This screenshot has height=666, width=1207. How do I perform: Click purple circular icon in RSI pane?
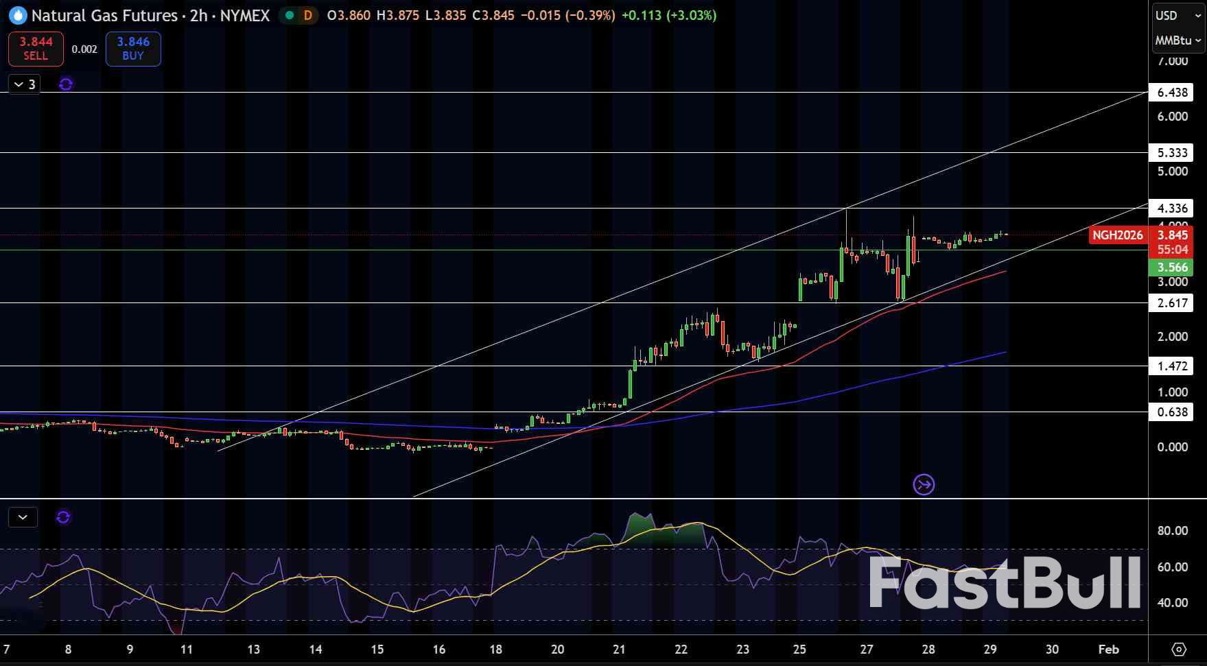63,517
